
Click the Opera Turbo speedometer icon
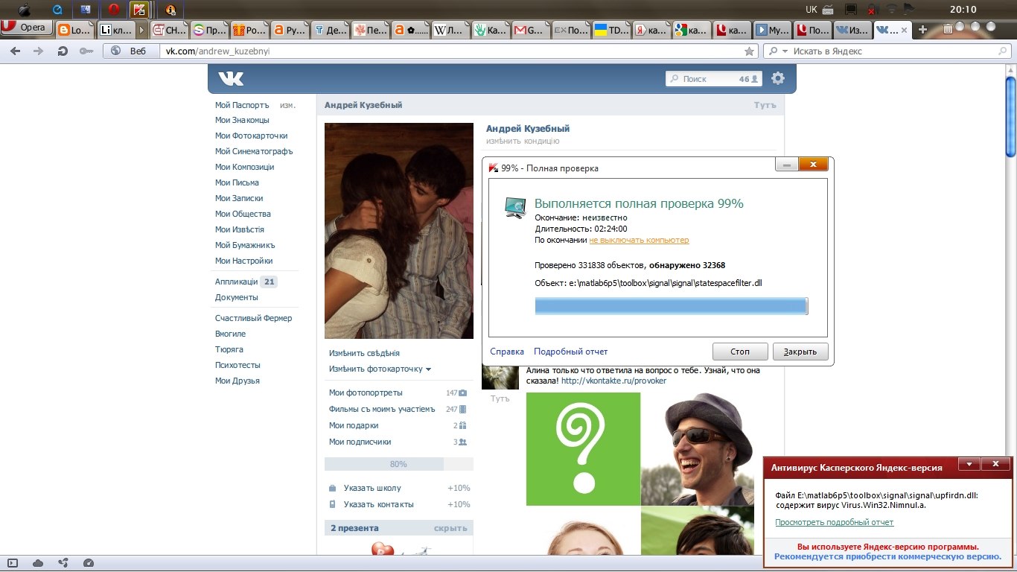[x=89, y=563]
